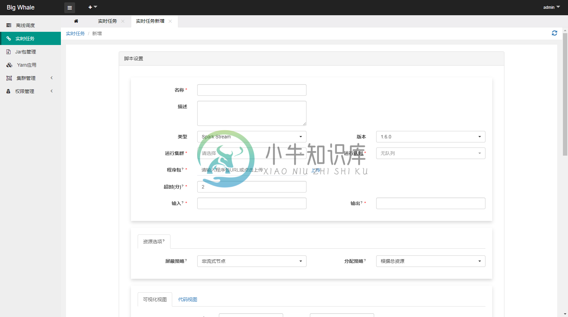The width and height of the screenshot is (568, 317).
Task: Click the 输入 help question mark
Action: [x=183, y=202]
